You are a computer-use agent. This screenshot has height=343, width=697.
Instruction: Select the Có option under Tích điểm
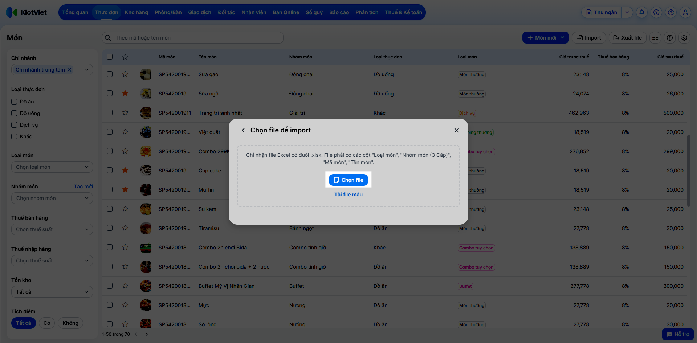click(x=47, y=323)
